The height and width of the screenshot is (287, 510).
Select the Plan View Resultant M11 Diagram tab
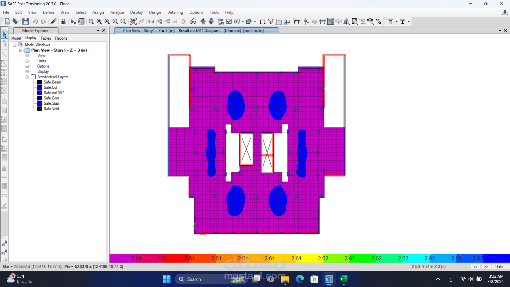[197, 31]
